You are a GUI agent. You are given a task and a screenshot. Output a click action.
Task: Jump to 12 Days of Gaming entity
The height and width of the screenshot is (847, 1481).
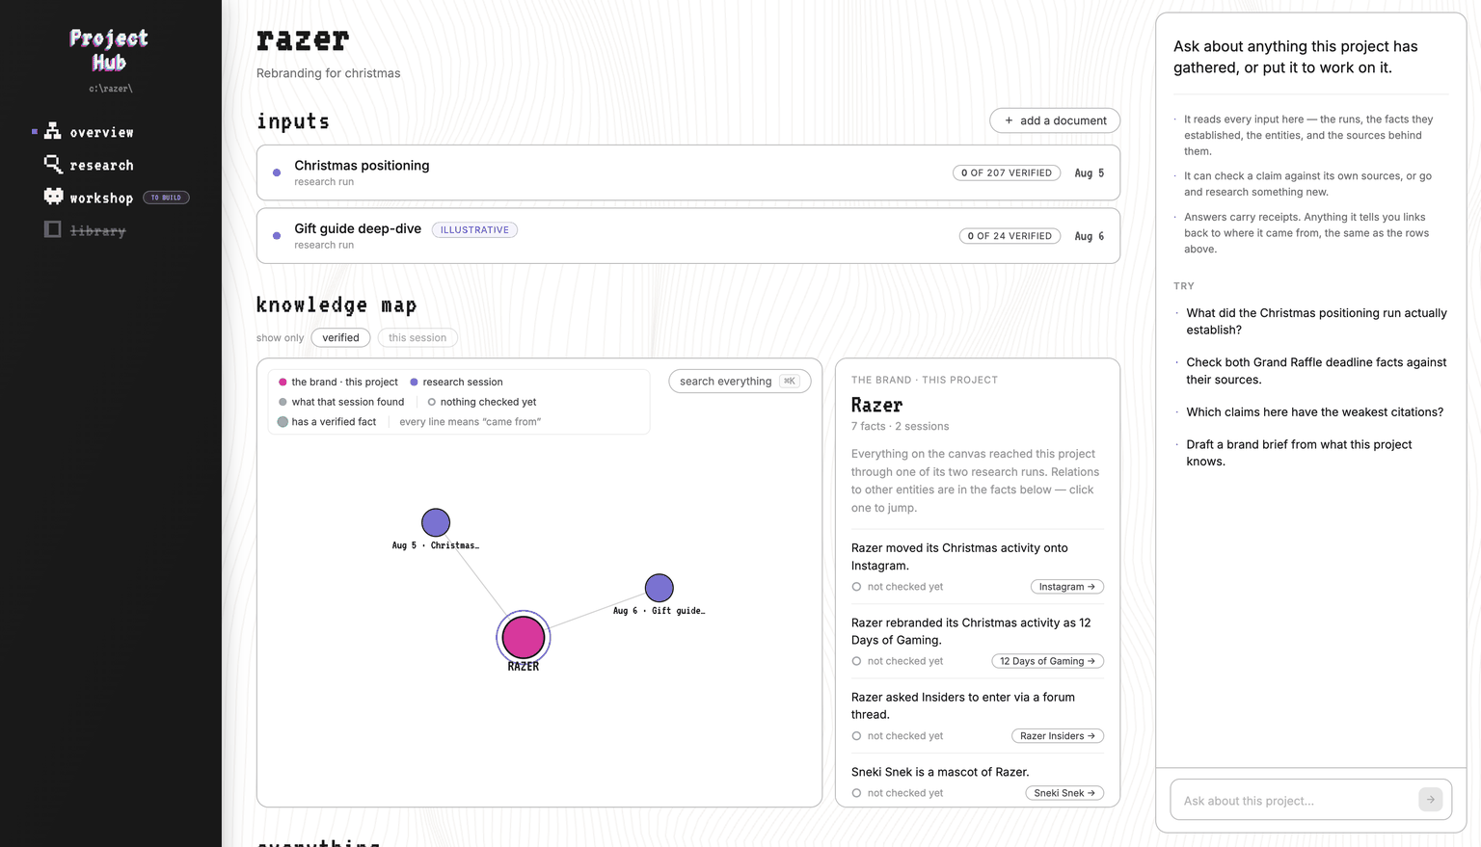click(x=1047, y=661)
